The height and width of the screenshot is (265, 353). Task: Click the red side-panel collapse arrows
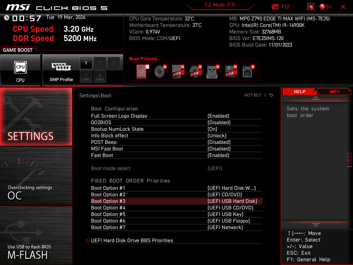[x=349, y=167]
